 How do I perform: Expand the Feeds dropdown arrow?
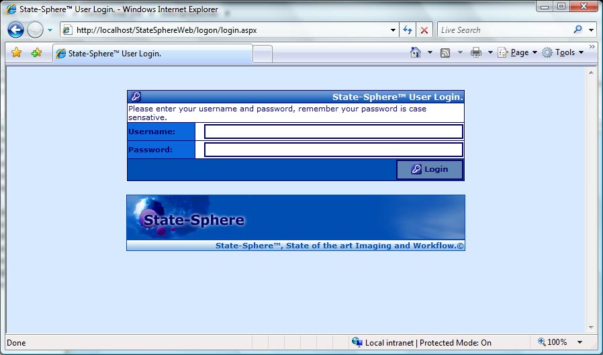click(460, 52)
